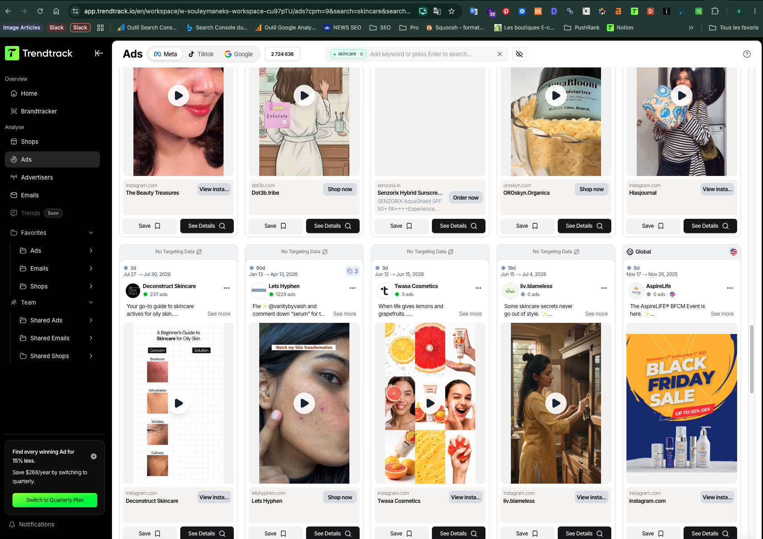Expand See more on Deconstruct Skincare text
The width and height of the screenshot is (763, 539).
(219, 314)
